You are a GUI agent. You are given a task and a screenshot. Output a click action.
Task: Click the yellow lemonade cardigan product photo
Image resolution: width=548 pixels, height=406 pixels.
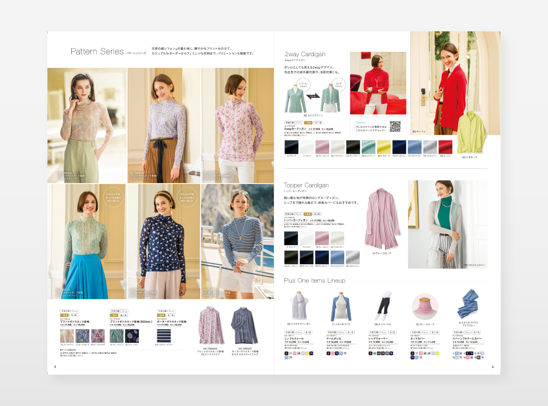coord(470,133)
